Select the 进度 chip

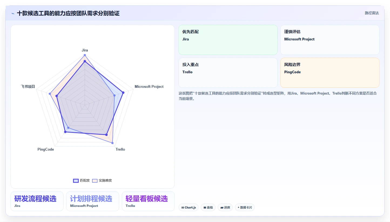pyautogui.click(x=225, y=207)
